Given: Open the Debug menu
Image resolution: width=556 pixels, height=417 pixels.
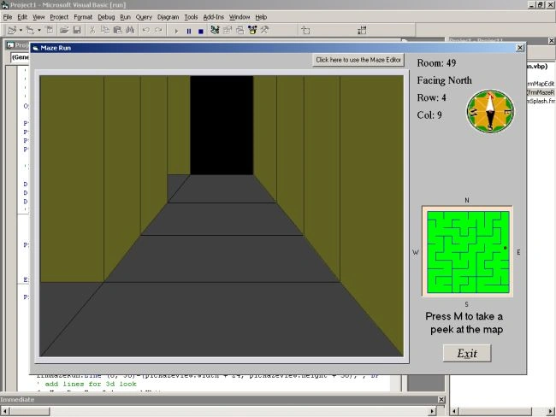Looking at the screenshot, I should coord(106,17).
